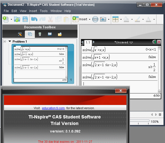Screen dimensions: 165x143
Task: Select the Utilities book tab icon
Action: [x=50, y=34]
